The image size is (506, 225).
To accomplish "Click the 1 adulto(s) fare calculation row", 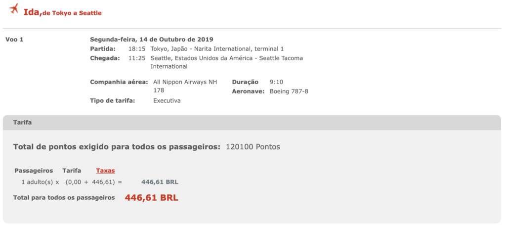I will click(x=100, y=182).
